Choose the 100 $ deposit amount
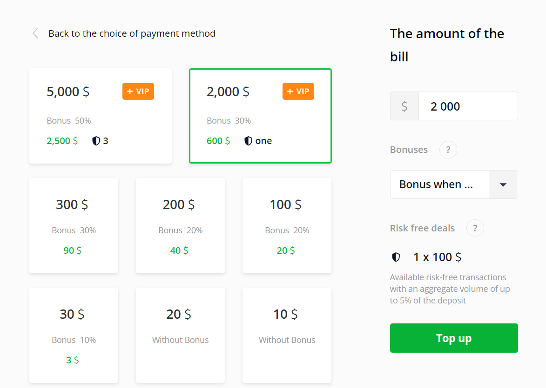This screenshot has height=388, width=546. pyautogui.click(x=287, y=225)
